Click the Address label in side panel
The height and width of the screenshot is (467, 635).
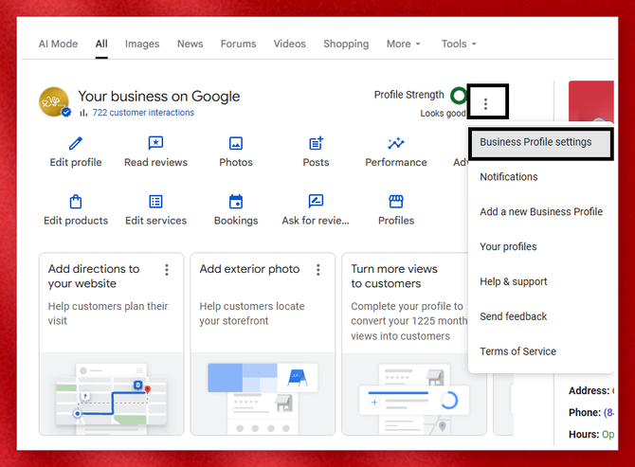[589, 390]
